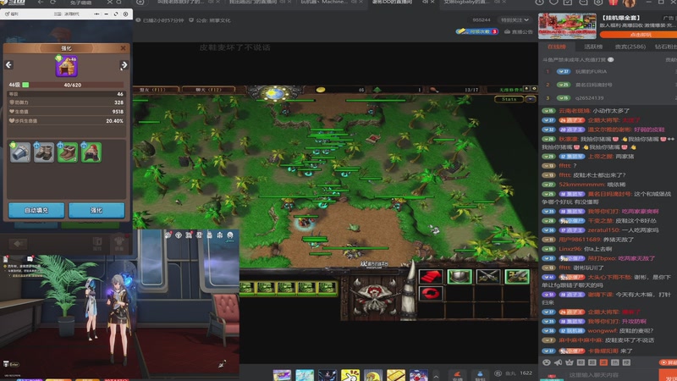Pick the brown boots material in third slot
677x381 pixels.
(x=68, y=152)
